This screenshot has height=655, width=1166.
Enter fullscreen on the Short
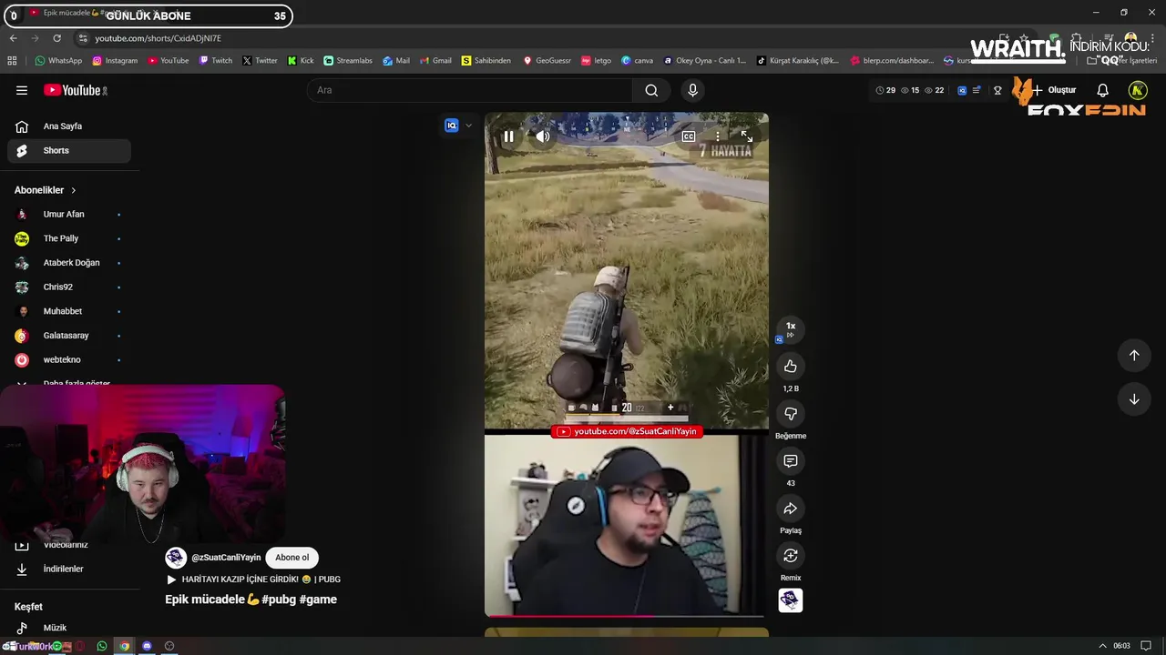[746, 136]
